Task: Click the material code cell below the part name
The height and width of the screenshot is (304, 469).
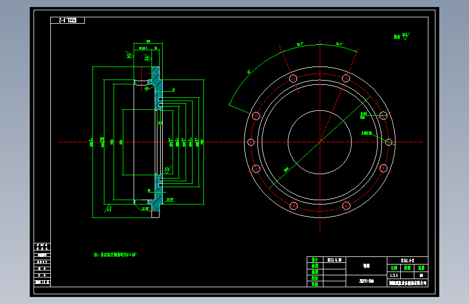Action: (x=366, y=281)
